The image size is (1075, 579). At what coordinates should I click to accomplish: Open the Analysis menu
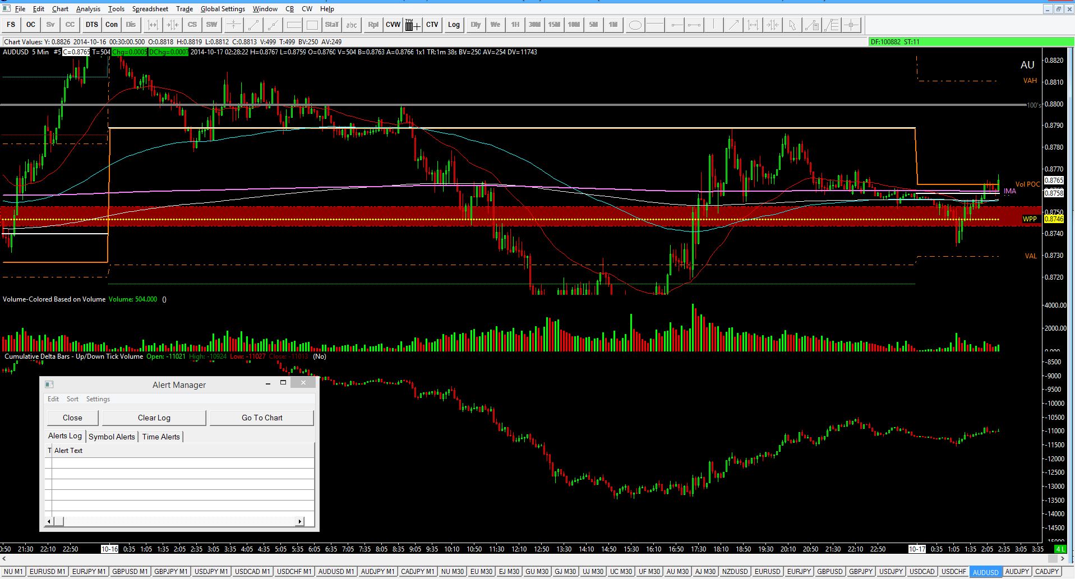point(88,9)
